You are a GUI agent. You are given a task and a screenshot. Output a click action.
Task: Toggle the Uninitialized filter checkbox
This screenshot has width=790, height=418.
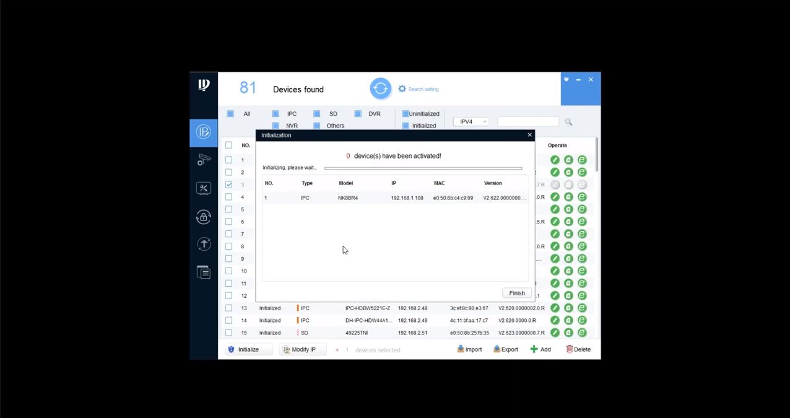pos(406,114)
